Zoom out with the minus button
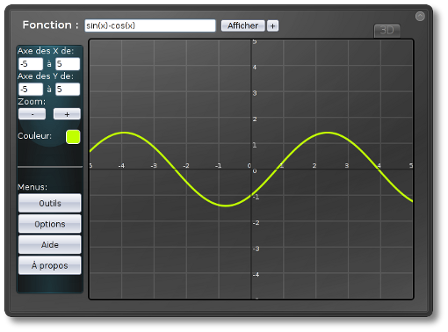This screenshot has width=448, height=332. coord(32,114)
